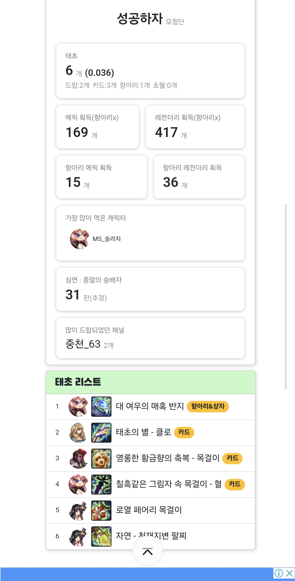
Task: Open the ad info icon
Action: click(279, 573)
